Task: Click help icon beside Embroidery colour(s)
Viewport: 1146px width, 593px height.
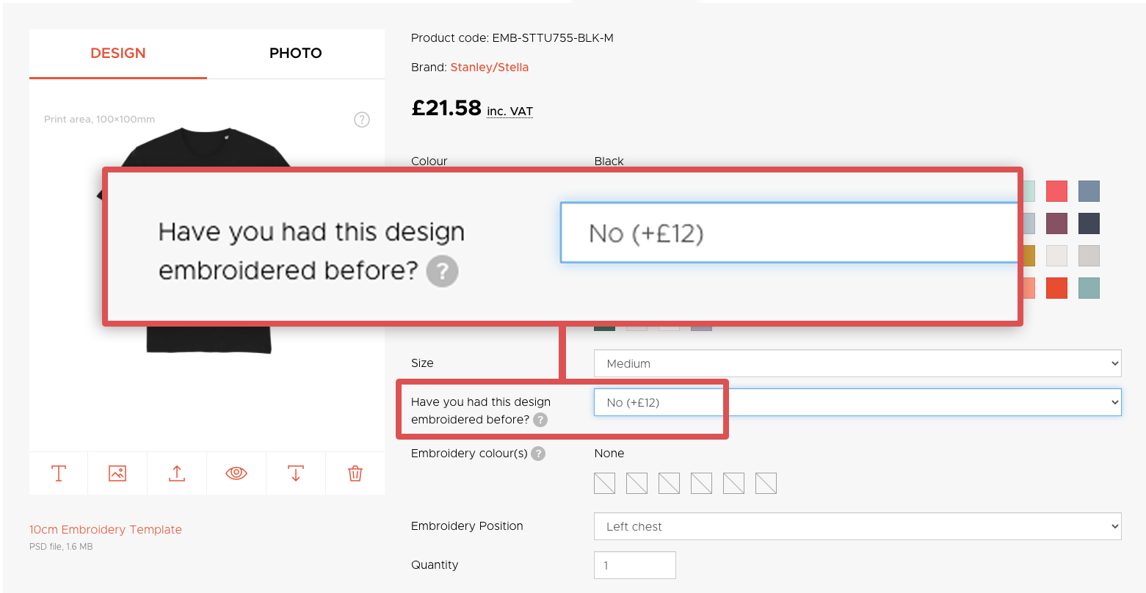Action: point(538,454)
